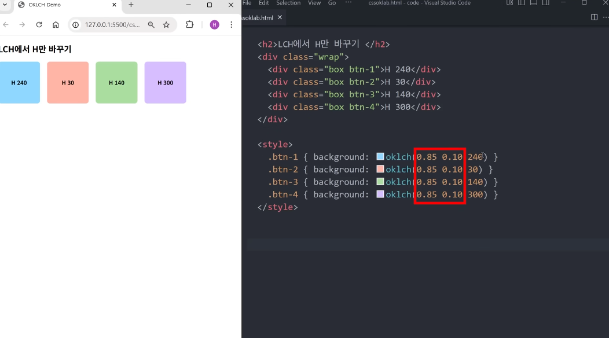Click the H 30 salmon box

tap(68, 83)
